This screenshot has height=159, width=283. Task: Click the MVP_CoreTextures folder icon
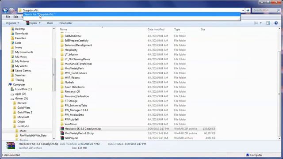tap(62, 73)
